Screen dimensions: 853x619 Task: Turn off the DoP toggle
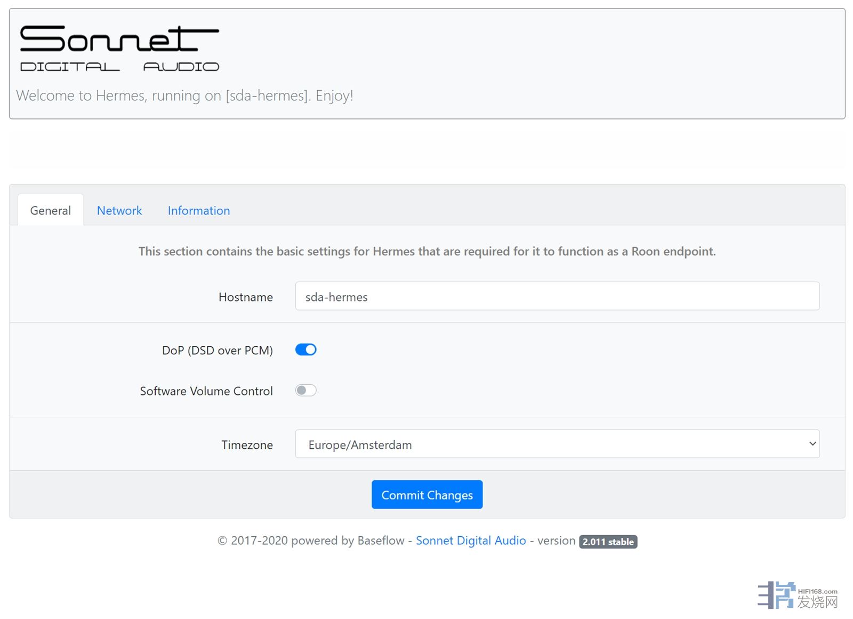[305, 350]
